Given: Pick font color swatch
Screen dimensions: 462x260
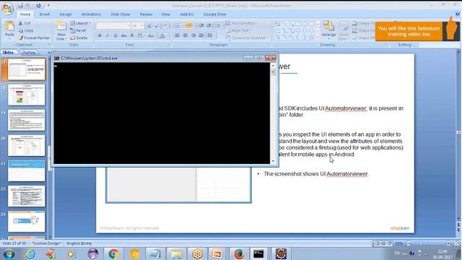Looking at the screenshot, I should pyautogui.click(x=162, y=35).
